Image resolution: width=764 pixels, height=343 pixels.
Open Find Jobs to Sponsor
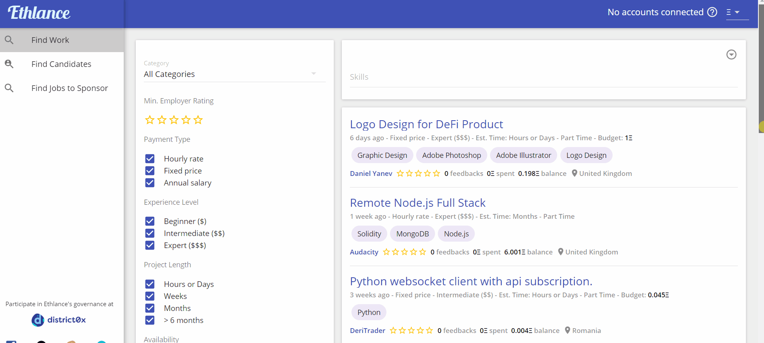[62, 88]
